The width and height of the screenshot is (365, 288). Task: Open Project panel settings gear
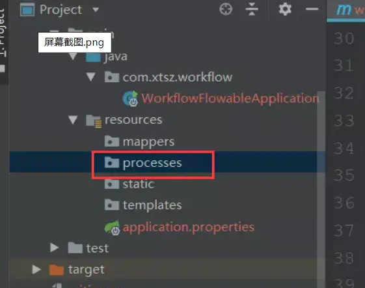[x=285, y=9]
